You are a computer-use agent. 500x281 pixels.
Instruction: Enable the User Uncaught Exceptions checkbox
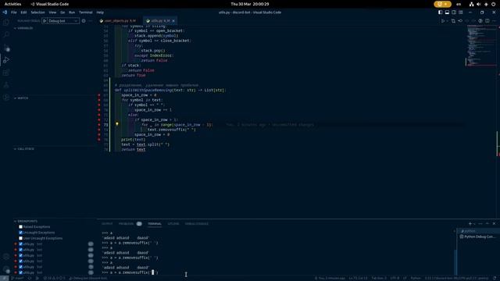click(21, 238)
